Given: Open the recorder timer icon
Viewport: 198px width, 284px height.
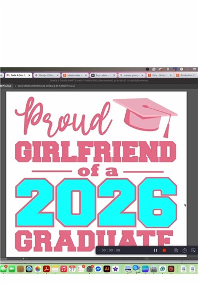Looking at the screenshot, I should [x=184, y=251].
